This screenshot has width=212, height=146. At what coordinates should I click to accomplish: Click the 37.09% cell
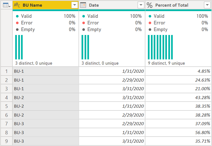178,124
